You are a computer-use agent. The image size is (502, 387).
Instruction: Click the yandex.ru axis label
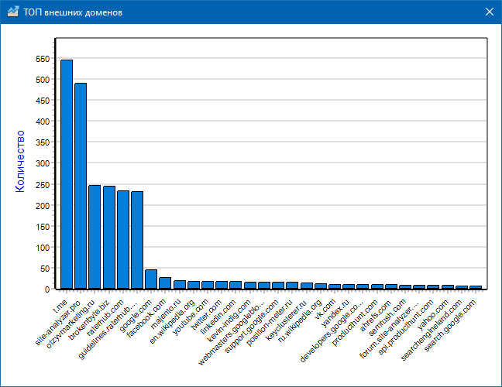click(335, 313)
